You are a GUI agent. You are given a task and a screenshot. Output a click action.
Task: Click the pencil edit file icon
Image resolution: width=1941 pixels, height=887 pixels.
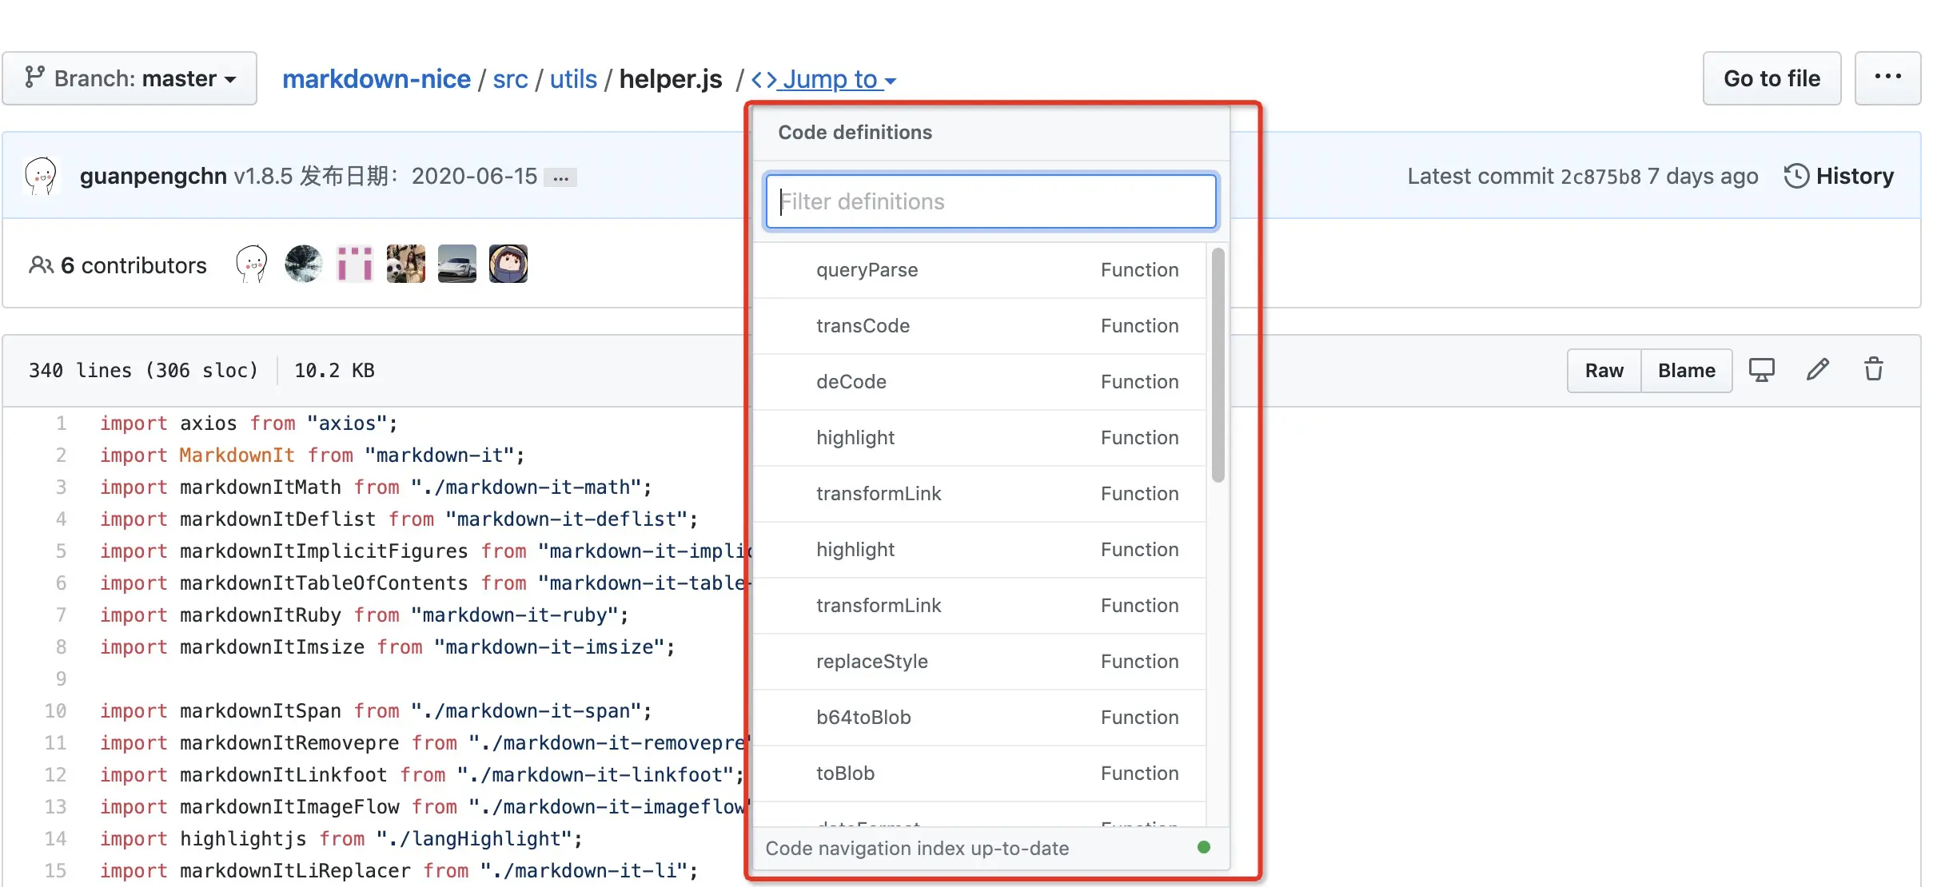coord(1817,370)
